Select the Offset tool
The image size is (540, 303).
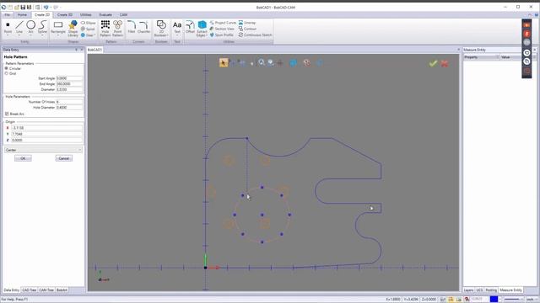click(x=190, y=27)
